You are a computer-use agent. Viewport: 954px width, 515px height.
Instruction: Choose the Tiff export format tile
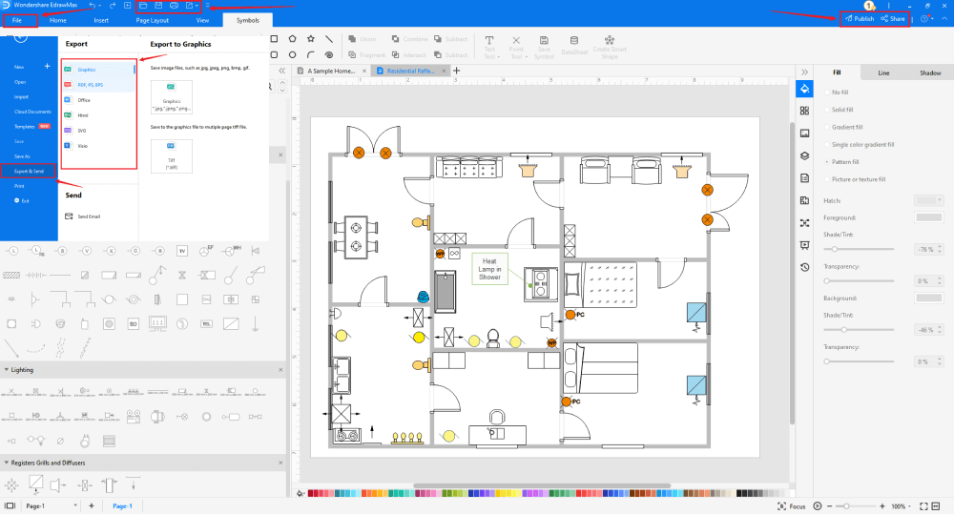172,155
